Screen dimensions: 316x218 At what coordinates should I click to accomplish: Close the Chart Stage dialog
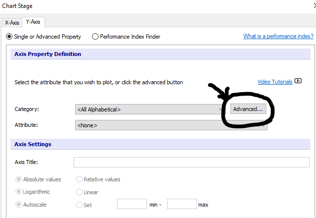315,6
